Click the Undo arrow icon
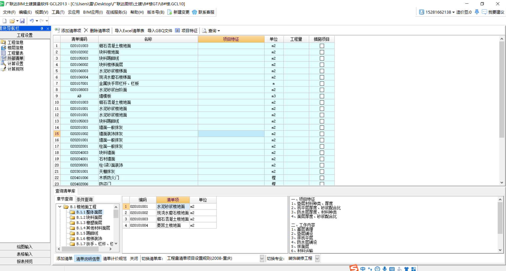506x271 pixels. 32,21
